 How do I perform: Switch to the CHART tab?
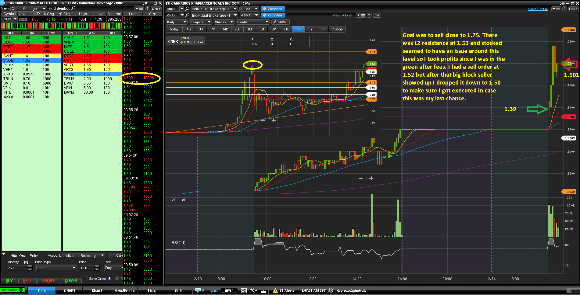[70, 290]
